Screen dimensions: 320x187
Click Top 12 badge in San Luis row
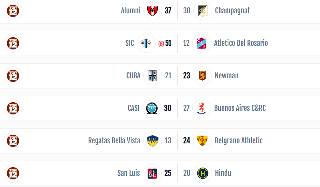tap(13, 173)
